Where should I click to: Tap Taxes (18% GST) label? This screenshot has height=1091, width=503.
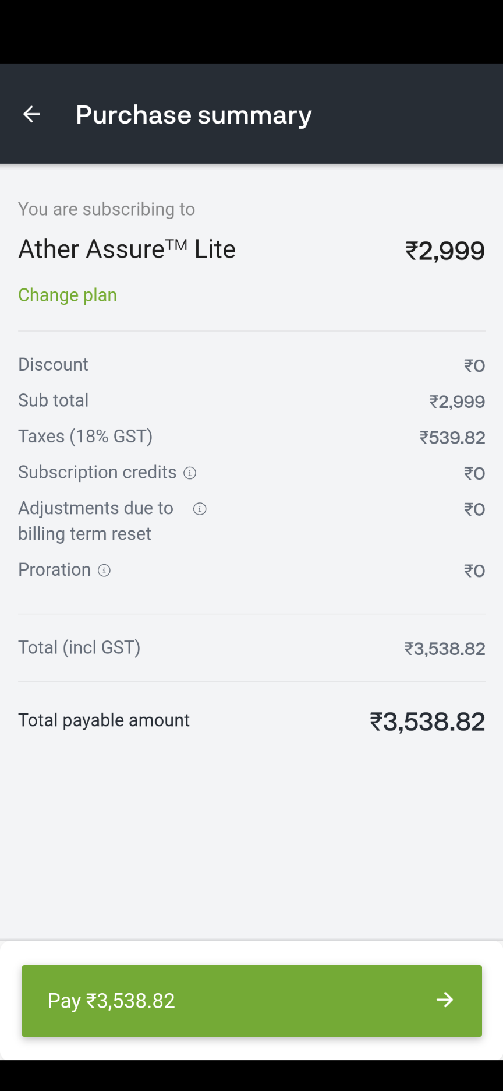[85, 437]
